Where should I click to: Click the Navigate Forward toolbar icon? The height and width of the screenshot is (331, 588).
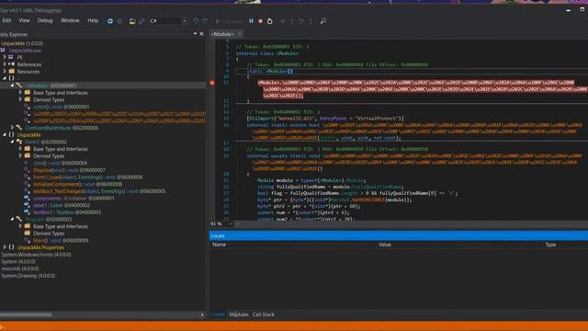pos(119,21)
